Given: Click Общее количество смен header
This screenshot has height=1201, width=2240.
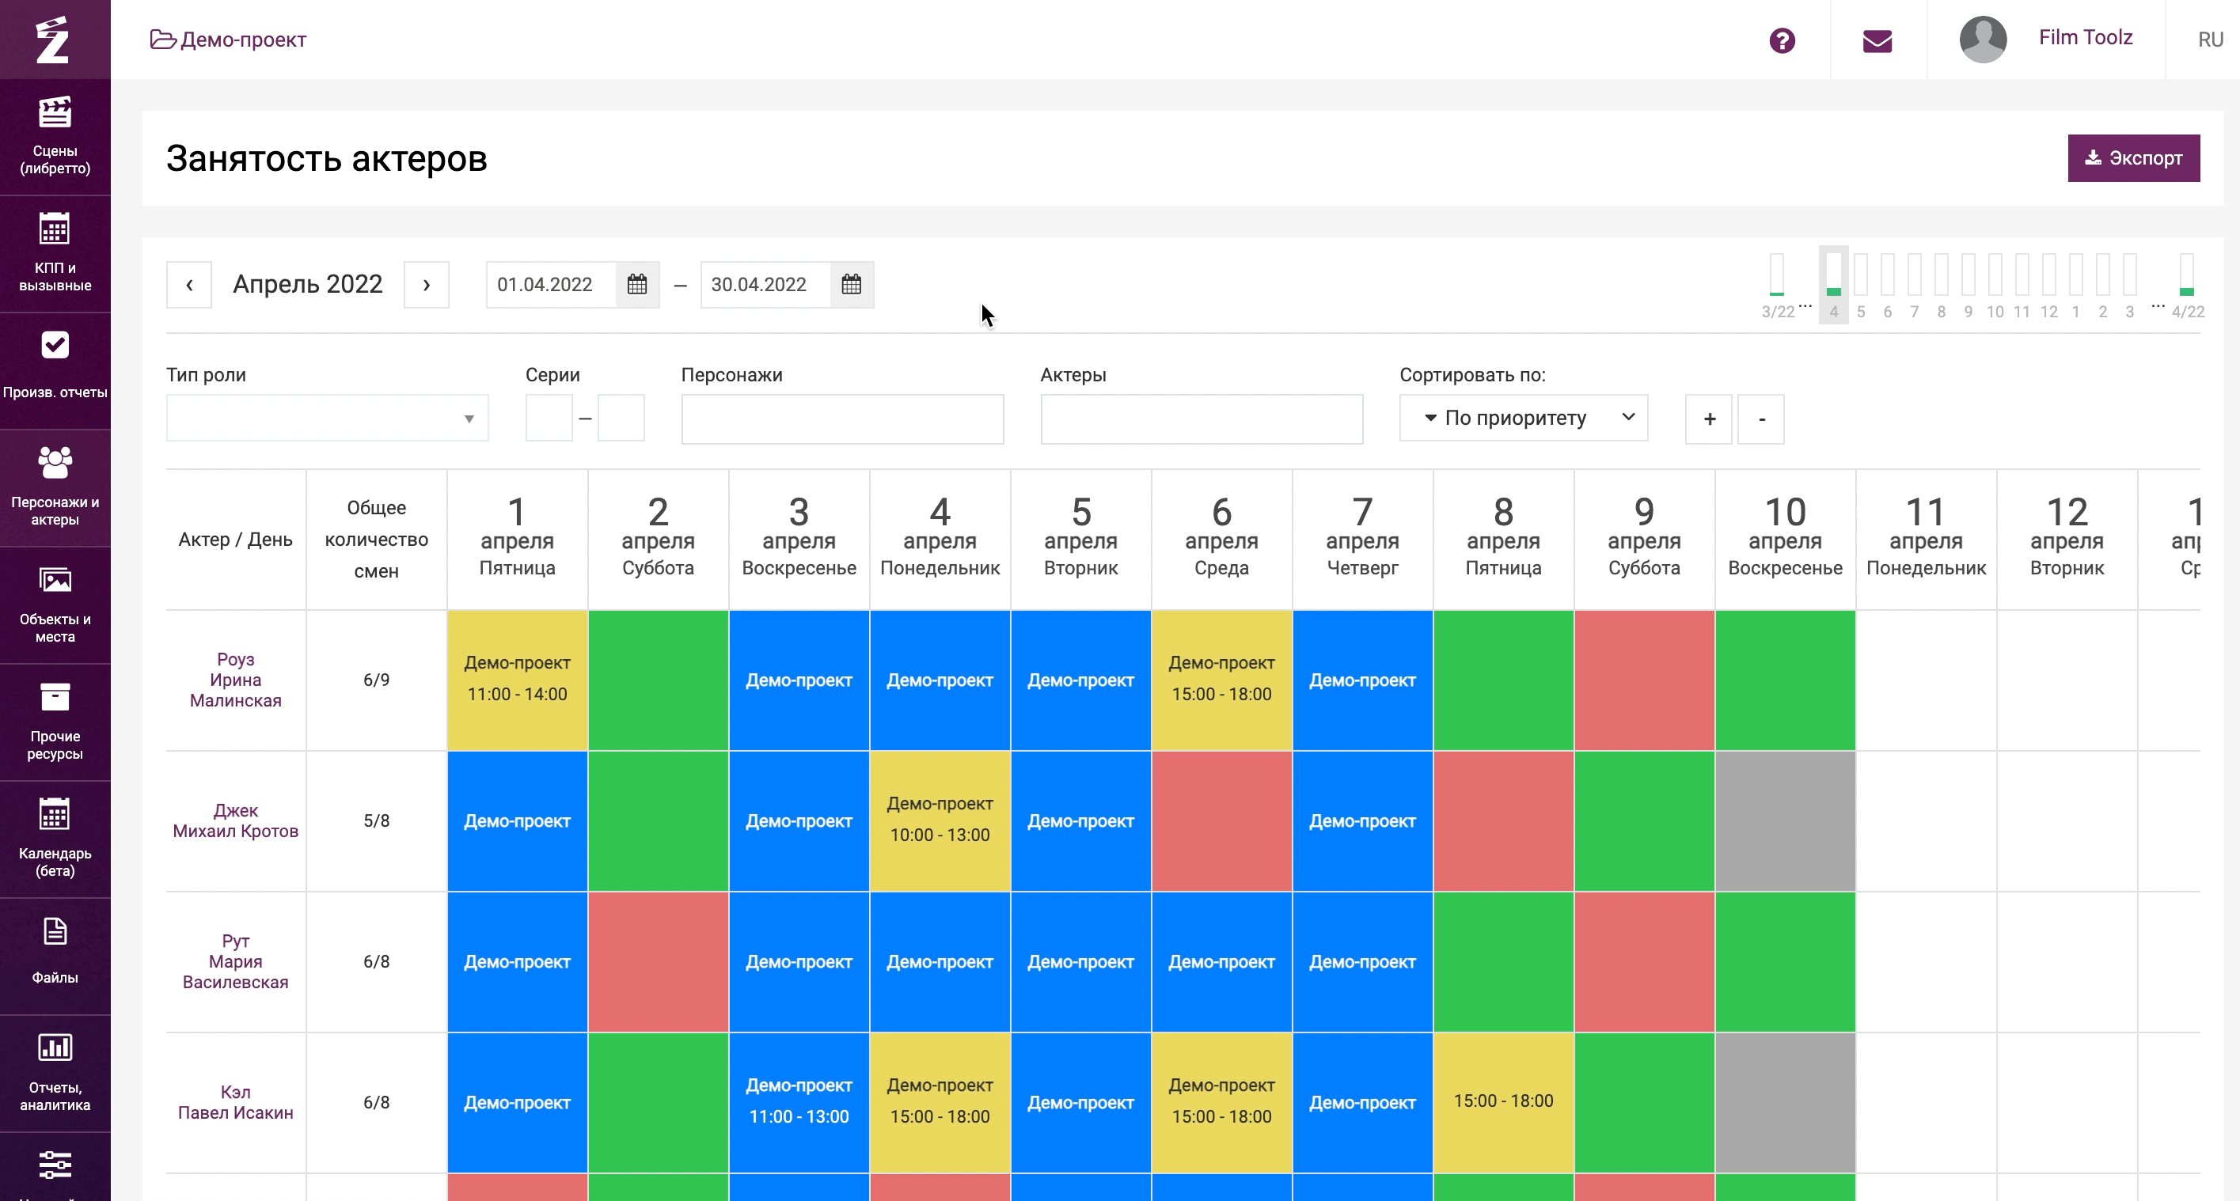Looking at the screenshot, I should point(377,539).
